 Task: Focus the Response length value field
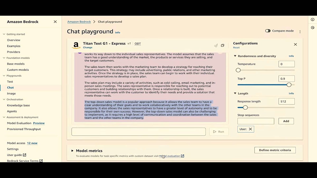click(287, 101)
